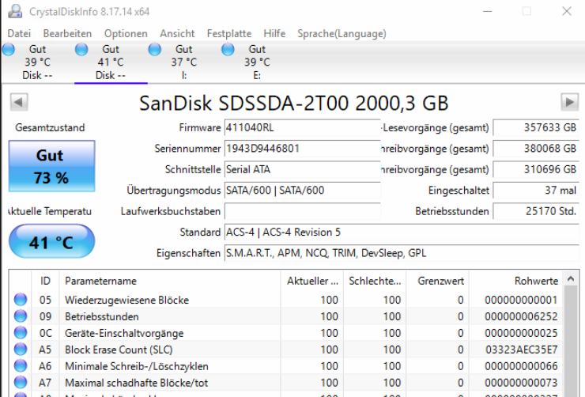The width and height of the screenshot is (585, 397).
Task: Click the status orb of attribute A7
Action: [21, 382]
